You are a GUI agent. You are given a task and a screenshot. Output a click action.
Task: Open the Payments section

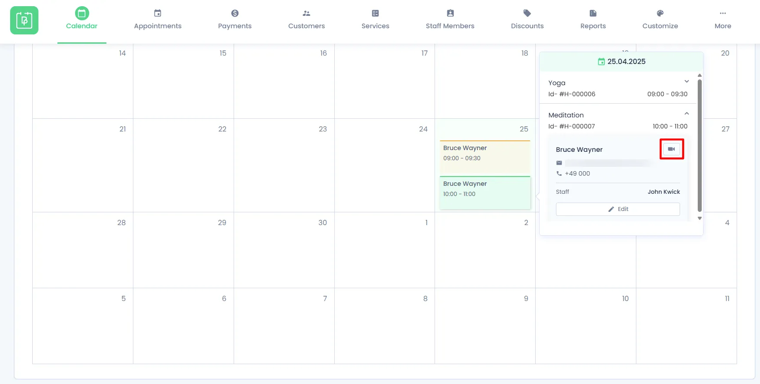[234, 19]
